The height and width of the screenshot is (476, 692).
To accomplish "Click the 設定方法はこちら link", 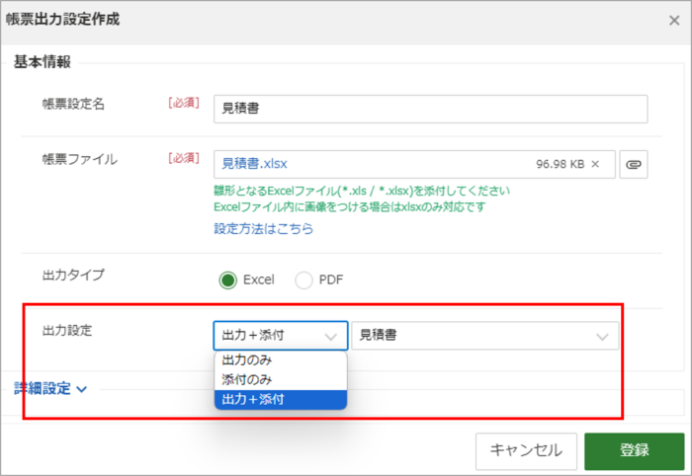I will [264, 229].
